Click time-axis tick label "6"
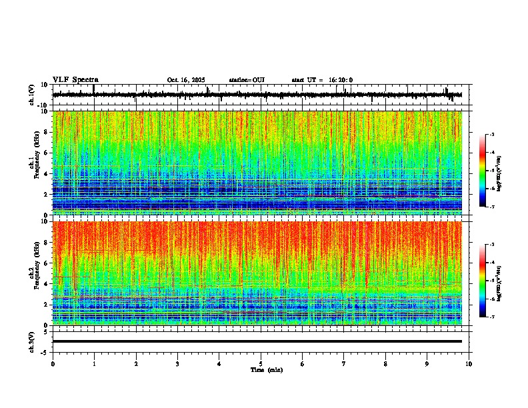Image resolution: width=528 pixels, height=408 pixels. (x=303, y=364)
